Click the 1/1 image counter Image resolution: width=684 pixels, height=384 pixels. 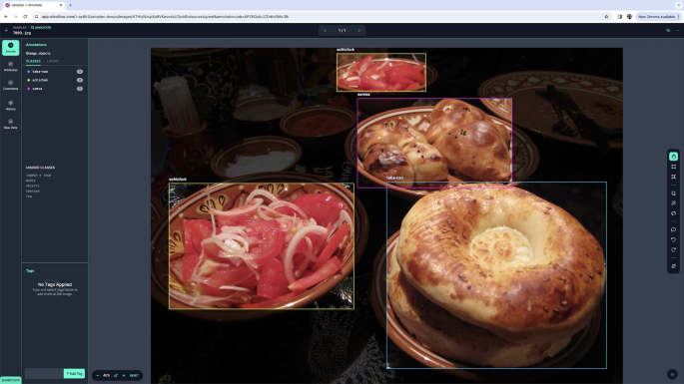[x=342, y=31]
